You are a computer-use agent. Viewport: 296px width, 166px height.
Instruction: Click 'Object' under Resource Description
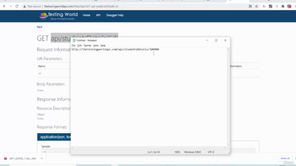point(41,114)
